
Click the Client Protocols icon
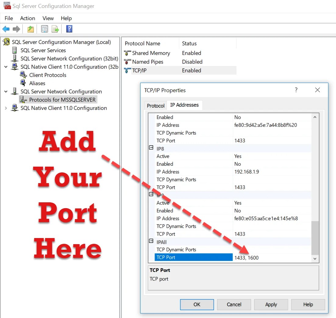pos(23,75)
